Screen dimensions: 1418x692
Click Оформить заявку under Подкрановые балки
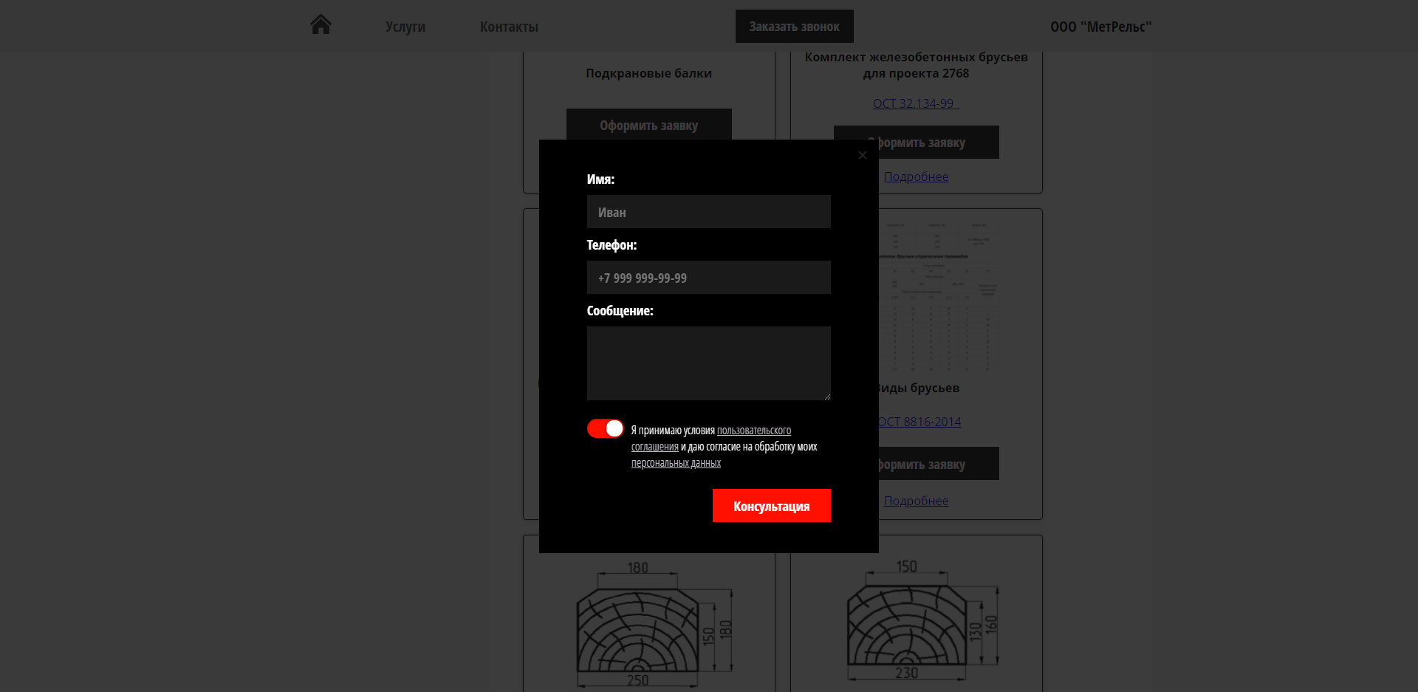click(x=648, y=125)
